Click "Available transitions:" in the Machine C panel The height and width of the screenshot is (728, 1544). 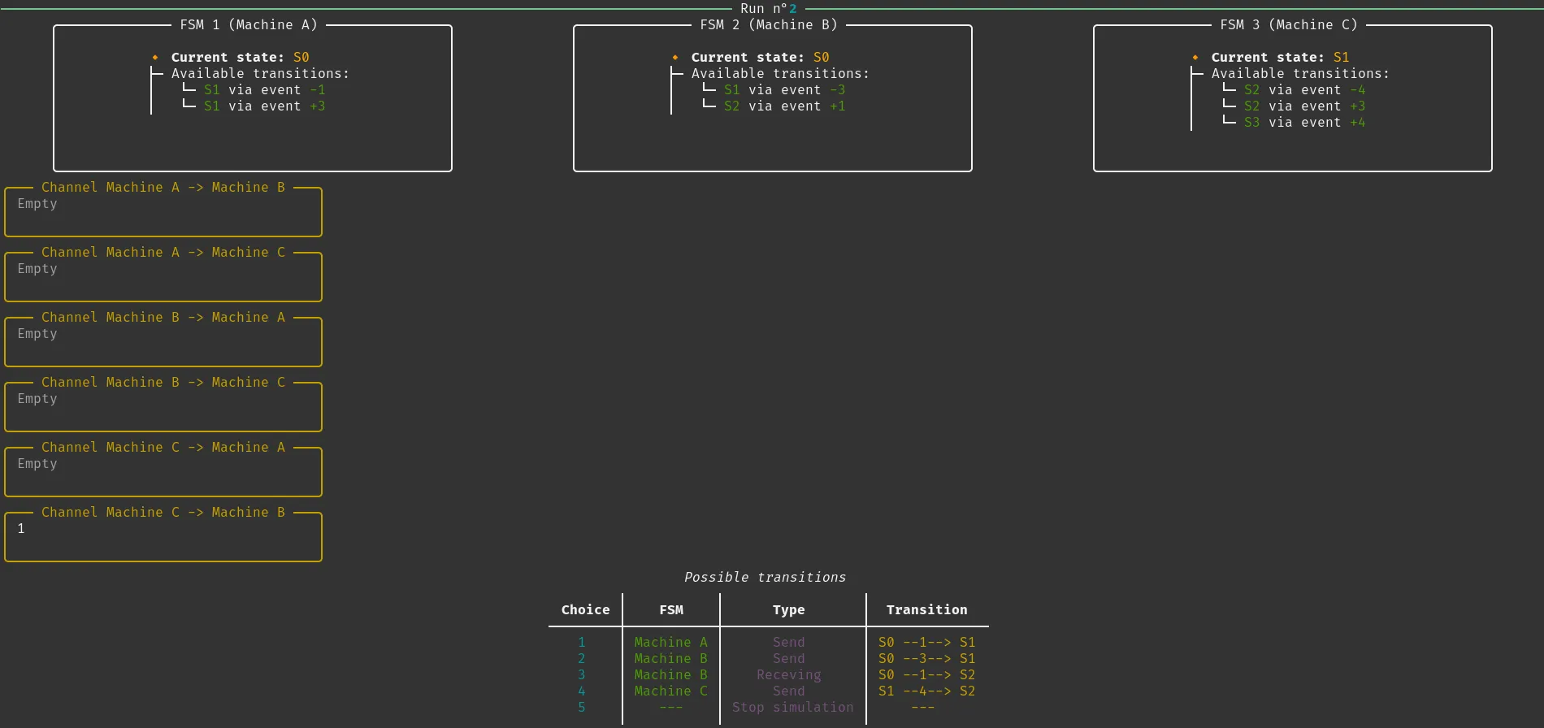point(1300,74)
